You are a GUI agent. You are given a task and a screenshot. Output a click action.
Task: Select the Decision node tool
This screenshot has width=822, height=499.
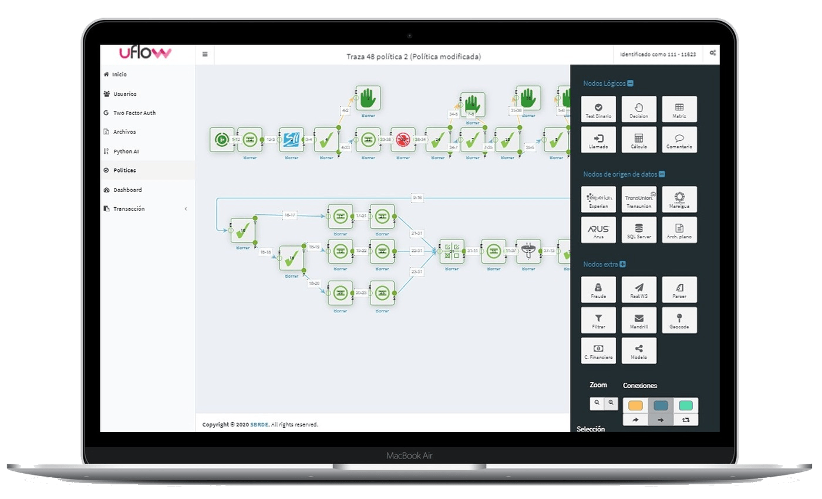pyautogui.click(x=639, y=109)
